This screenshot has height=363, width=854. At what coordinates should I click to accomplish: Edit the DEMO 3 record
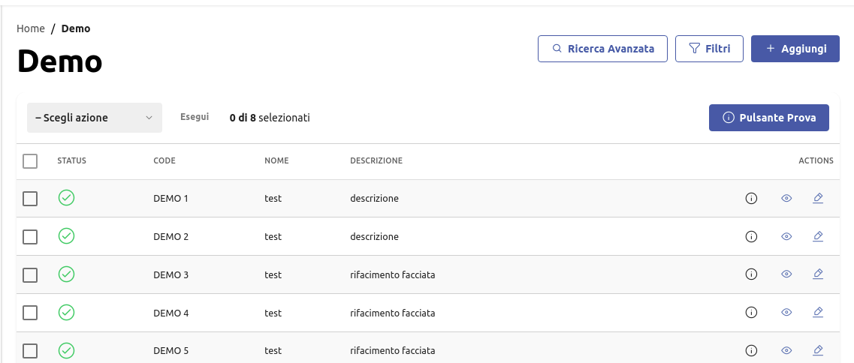(818, 274)
